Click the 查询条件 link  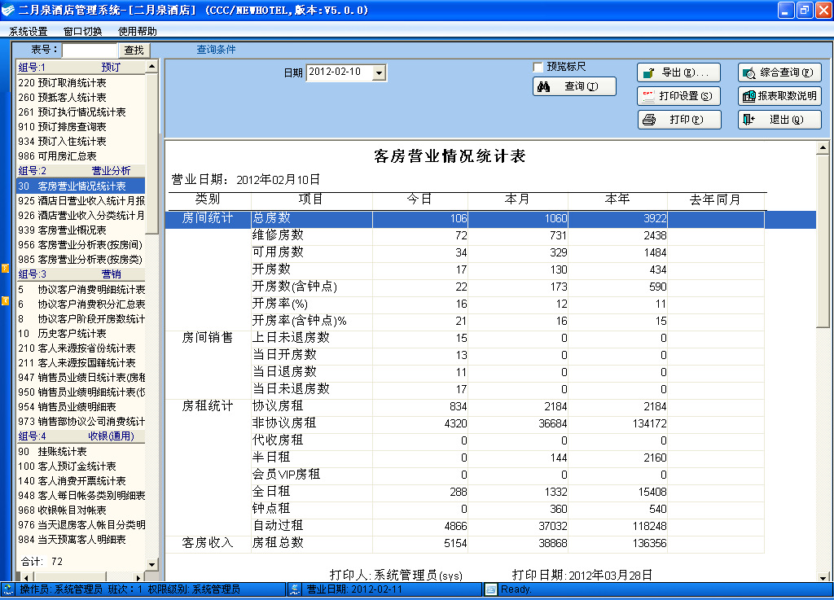(x=216, y=50)
